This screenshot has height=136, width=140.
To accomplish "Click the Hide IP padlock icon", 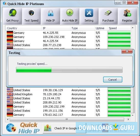I will click(50, 13).
